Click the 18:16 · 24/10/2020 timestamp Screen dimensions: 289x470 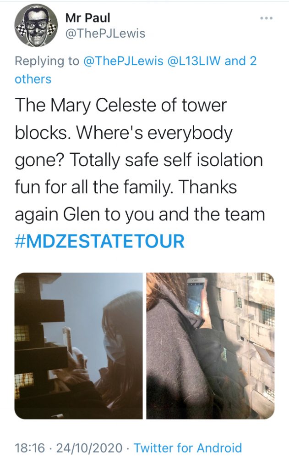[x=69, y=448]
